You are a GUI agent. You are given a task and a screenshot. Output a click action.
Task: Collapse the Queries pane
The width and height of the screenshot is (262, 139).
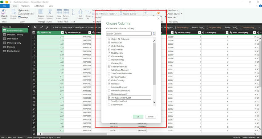29,27
